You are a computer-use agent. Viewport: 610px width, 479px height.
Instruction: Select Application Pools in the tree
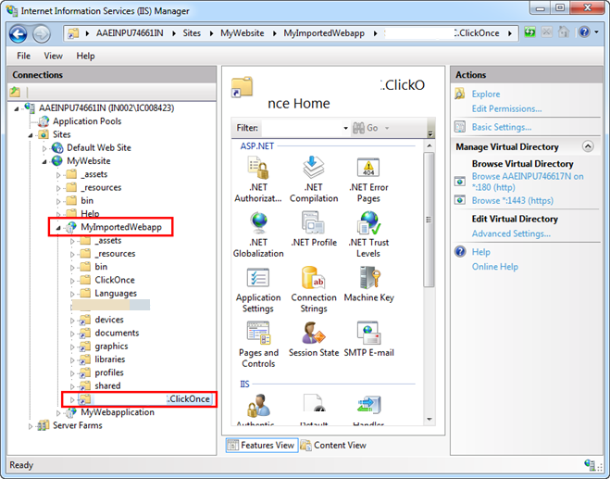[86, 121]
